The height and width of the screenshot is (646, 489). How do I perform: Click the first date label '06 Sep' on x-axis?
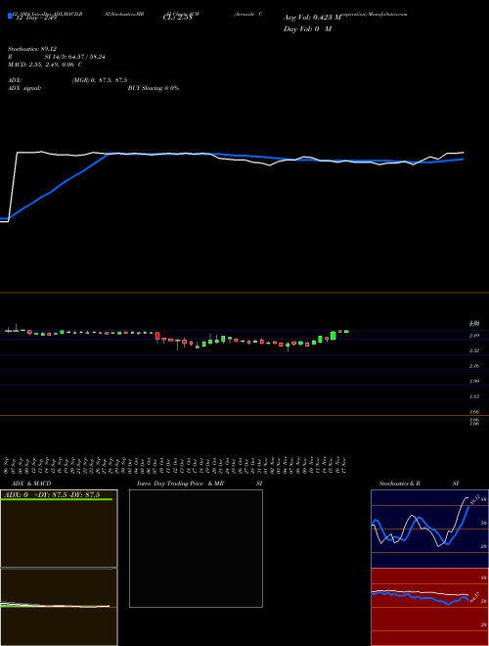[x=8, y=466]
